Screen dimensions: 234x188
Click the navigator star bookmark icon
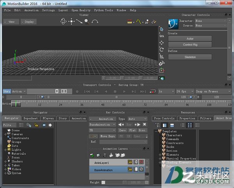(28, 125)
